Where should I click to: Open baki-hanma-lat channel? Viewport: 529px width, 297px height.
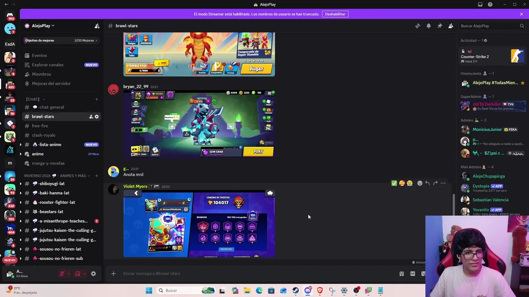(x=61, y=193)
